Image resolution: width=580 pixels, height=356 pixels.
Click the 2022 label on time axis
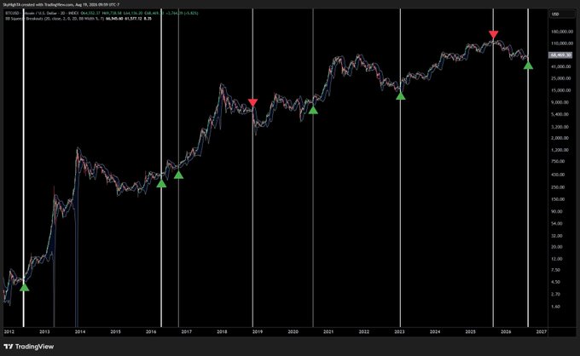pos(363,331)
